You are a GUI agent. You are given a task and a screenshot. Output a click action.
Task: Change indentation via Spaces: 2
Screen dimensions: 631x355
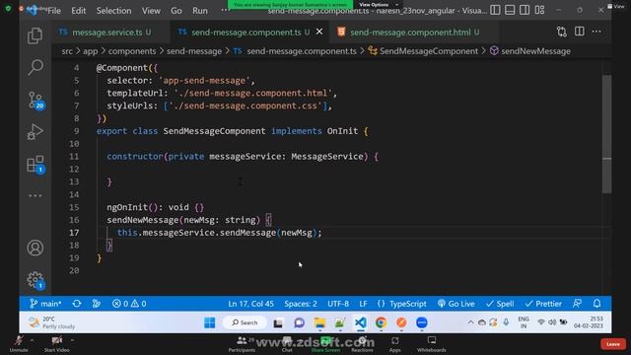pyautogui.click(x=301, y=304)
